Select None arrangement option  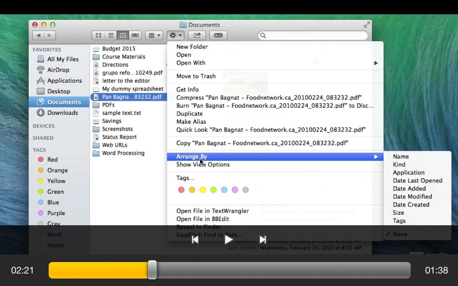[x=400, y=234]
